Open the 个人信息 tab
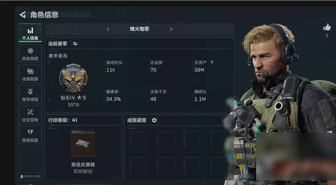Viewport: 336px width, 185px height. [30, 33]
